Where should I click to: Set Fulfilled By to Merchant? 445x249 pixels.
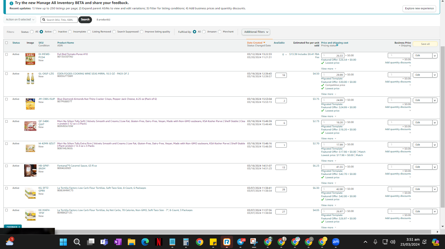tap(220, 32)
